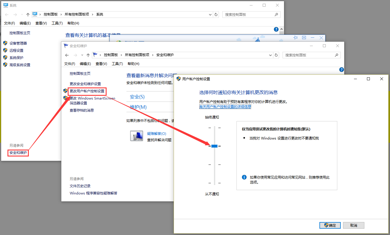Click back arrow in System window

(x=7, y=14)
